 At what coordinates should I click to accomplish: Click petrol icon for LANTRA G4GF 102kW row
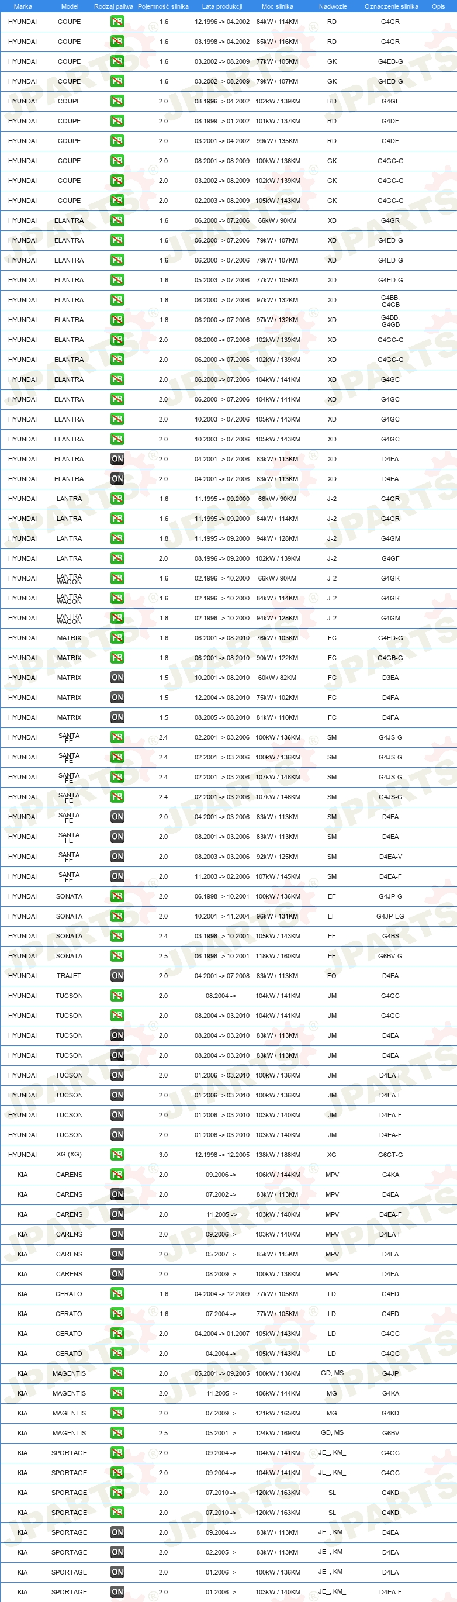coord(117,558)
